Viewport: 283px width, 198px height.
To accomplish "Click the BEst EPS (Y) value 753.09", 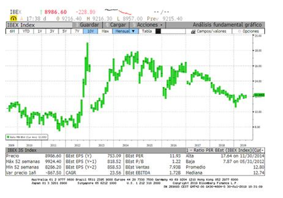I will point(114,156).
